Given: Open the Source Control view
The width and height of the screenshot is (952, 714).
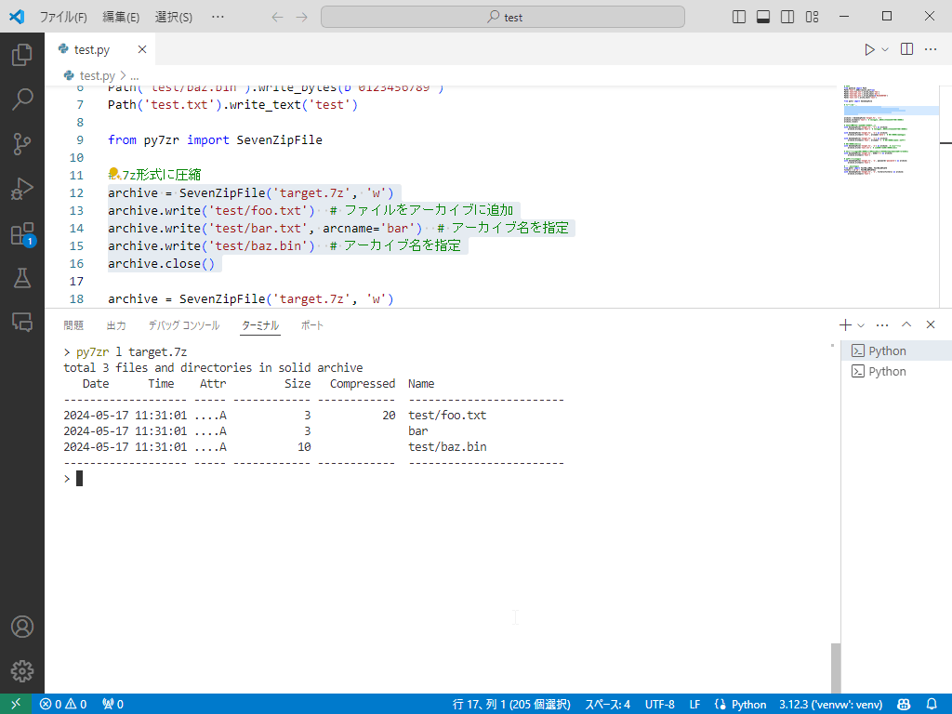Looking at the screenshot, I should click(22, 143).
